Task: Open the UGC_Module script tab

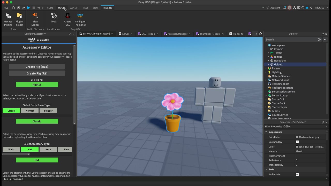Action: pyautogui.click(x=148, y=34)
